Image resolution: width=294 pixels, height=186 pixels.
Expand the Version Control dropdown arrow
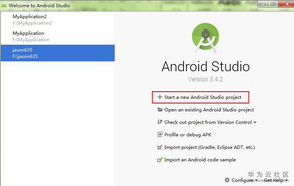[255, 122]
